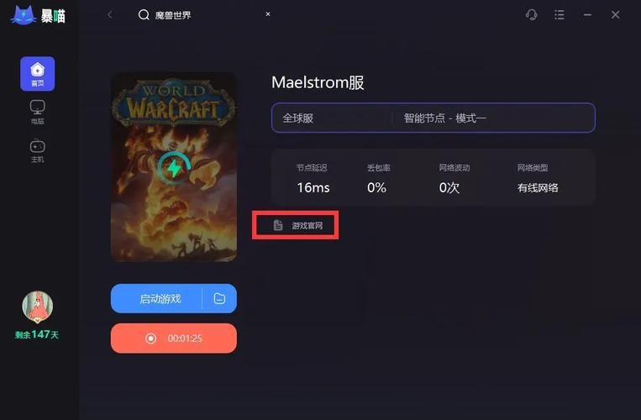Click the back arrow next to search
This screenshot has width=641, height=420.
click(x=109, y=15)
